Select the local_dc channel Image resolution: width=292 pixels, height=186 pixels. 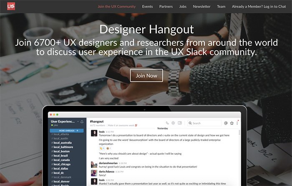58,173
